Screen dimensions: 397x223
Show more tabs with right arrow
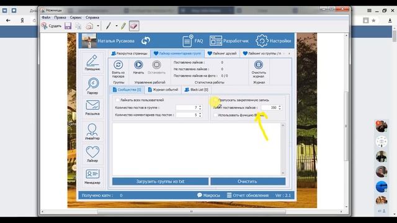coord(289,53)
